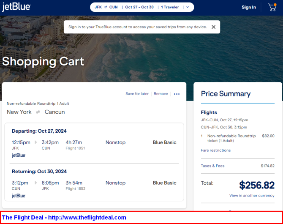Click Nonstop on the returning flight
Image resolution: width=283 pixels, height=224 pixels.
[115, 183]
